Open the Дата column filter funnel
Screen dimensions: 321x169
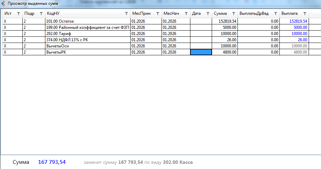(208, 14)
